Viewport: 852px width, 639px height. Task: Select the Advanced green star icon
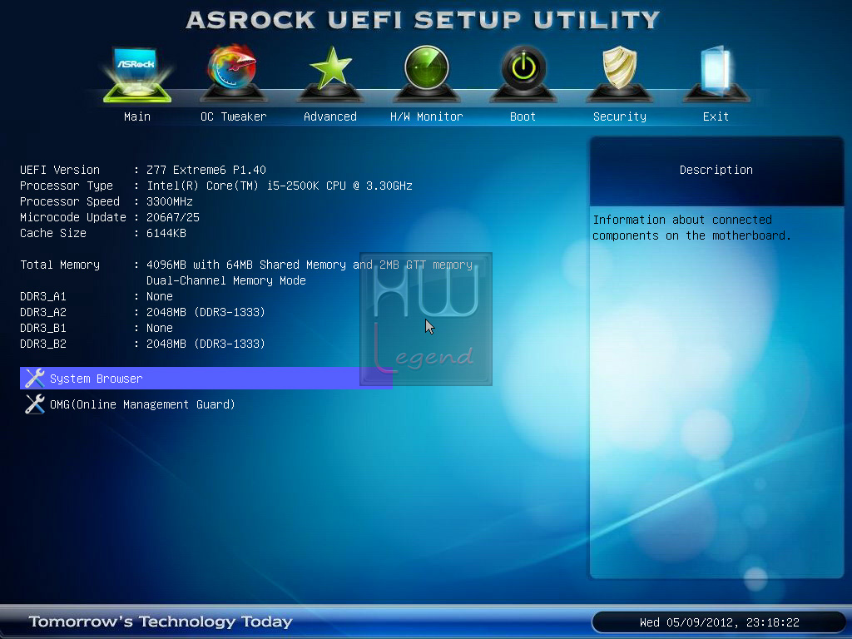click(x=329, y=73)
